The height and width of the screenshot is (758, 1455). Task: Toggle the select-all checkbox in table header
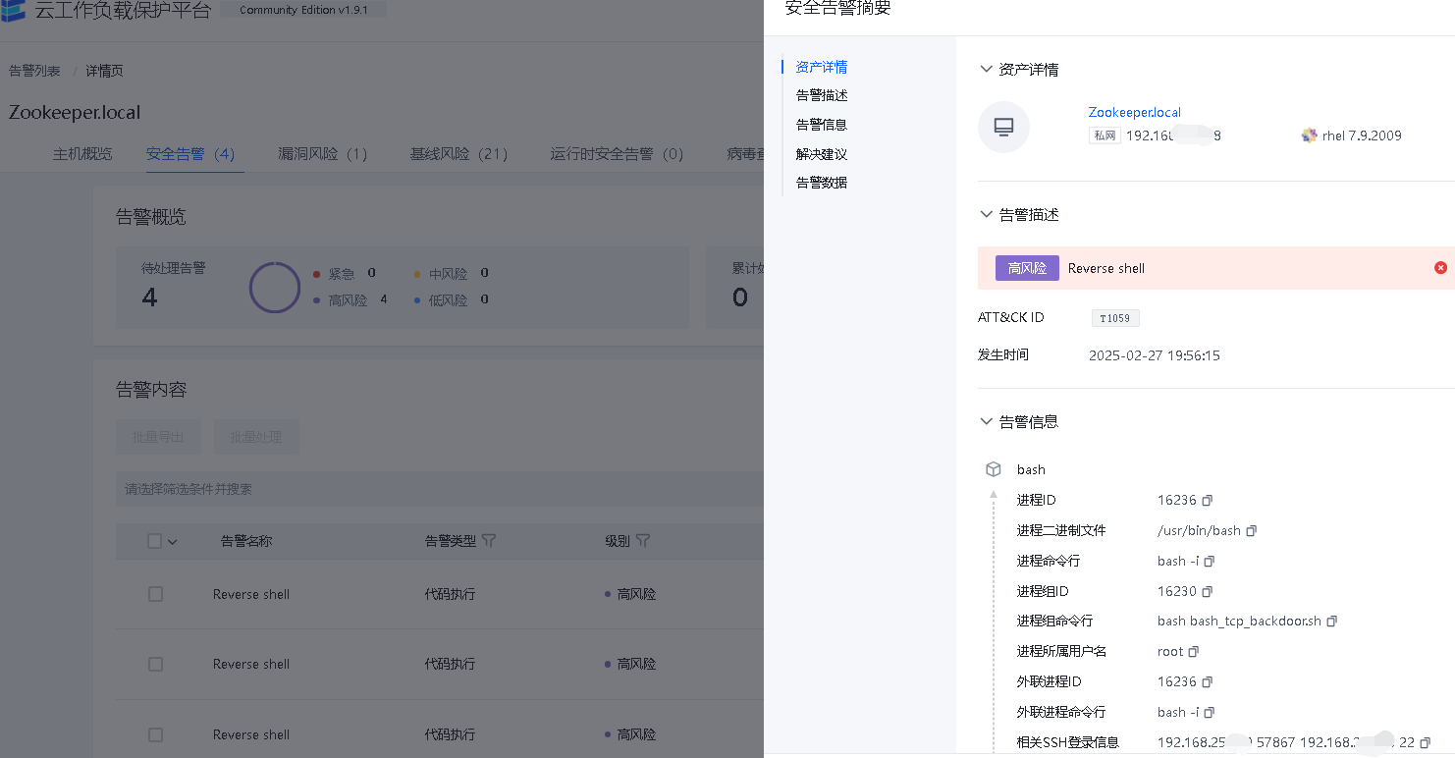[x=154, y=541]
